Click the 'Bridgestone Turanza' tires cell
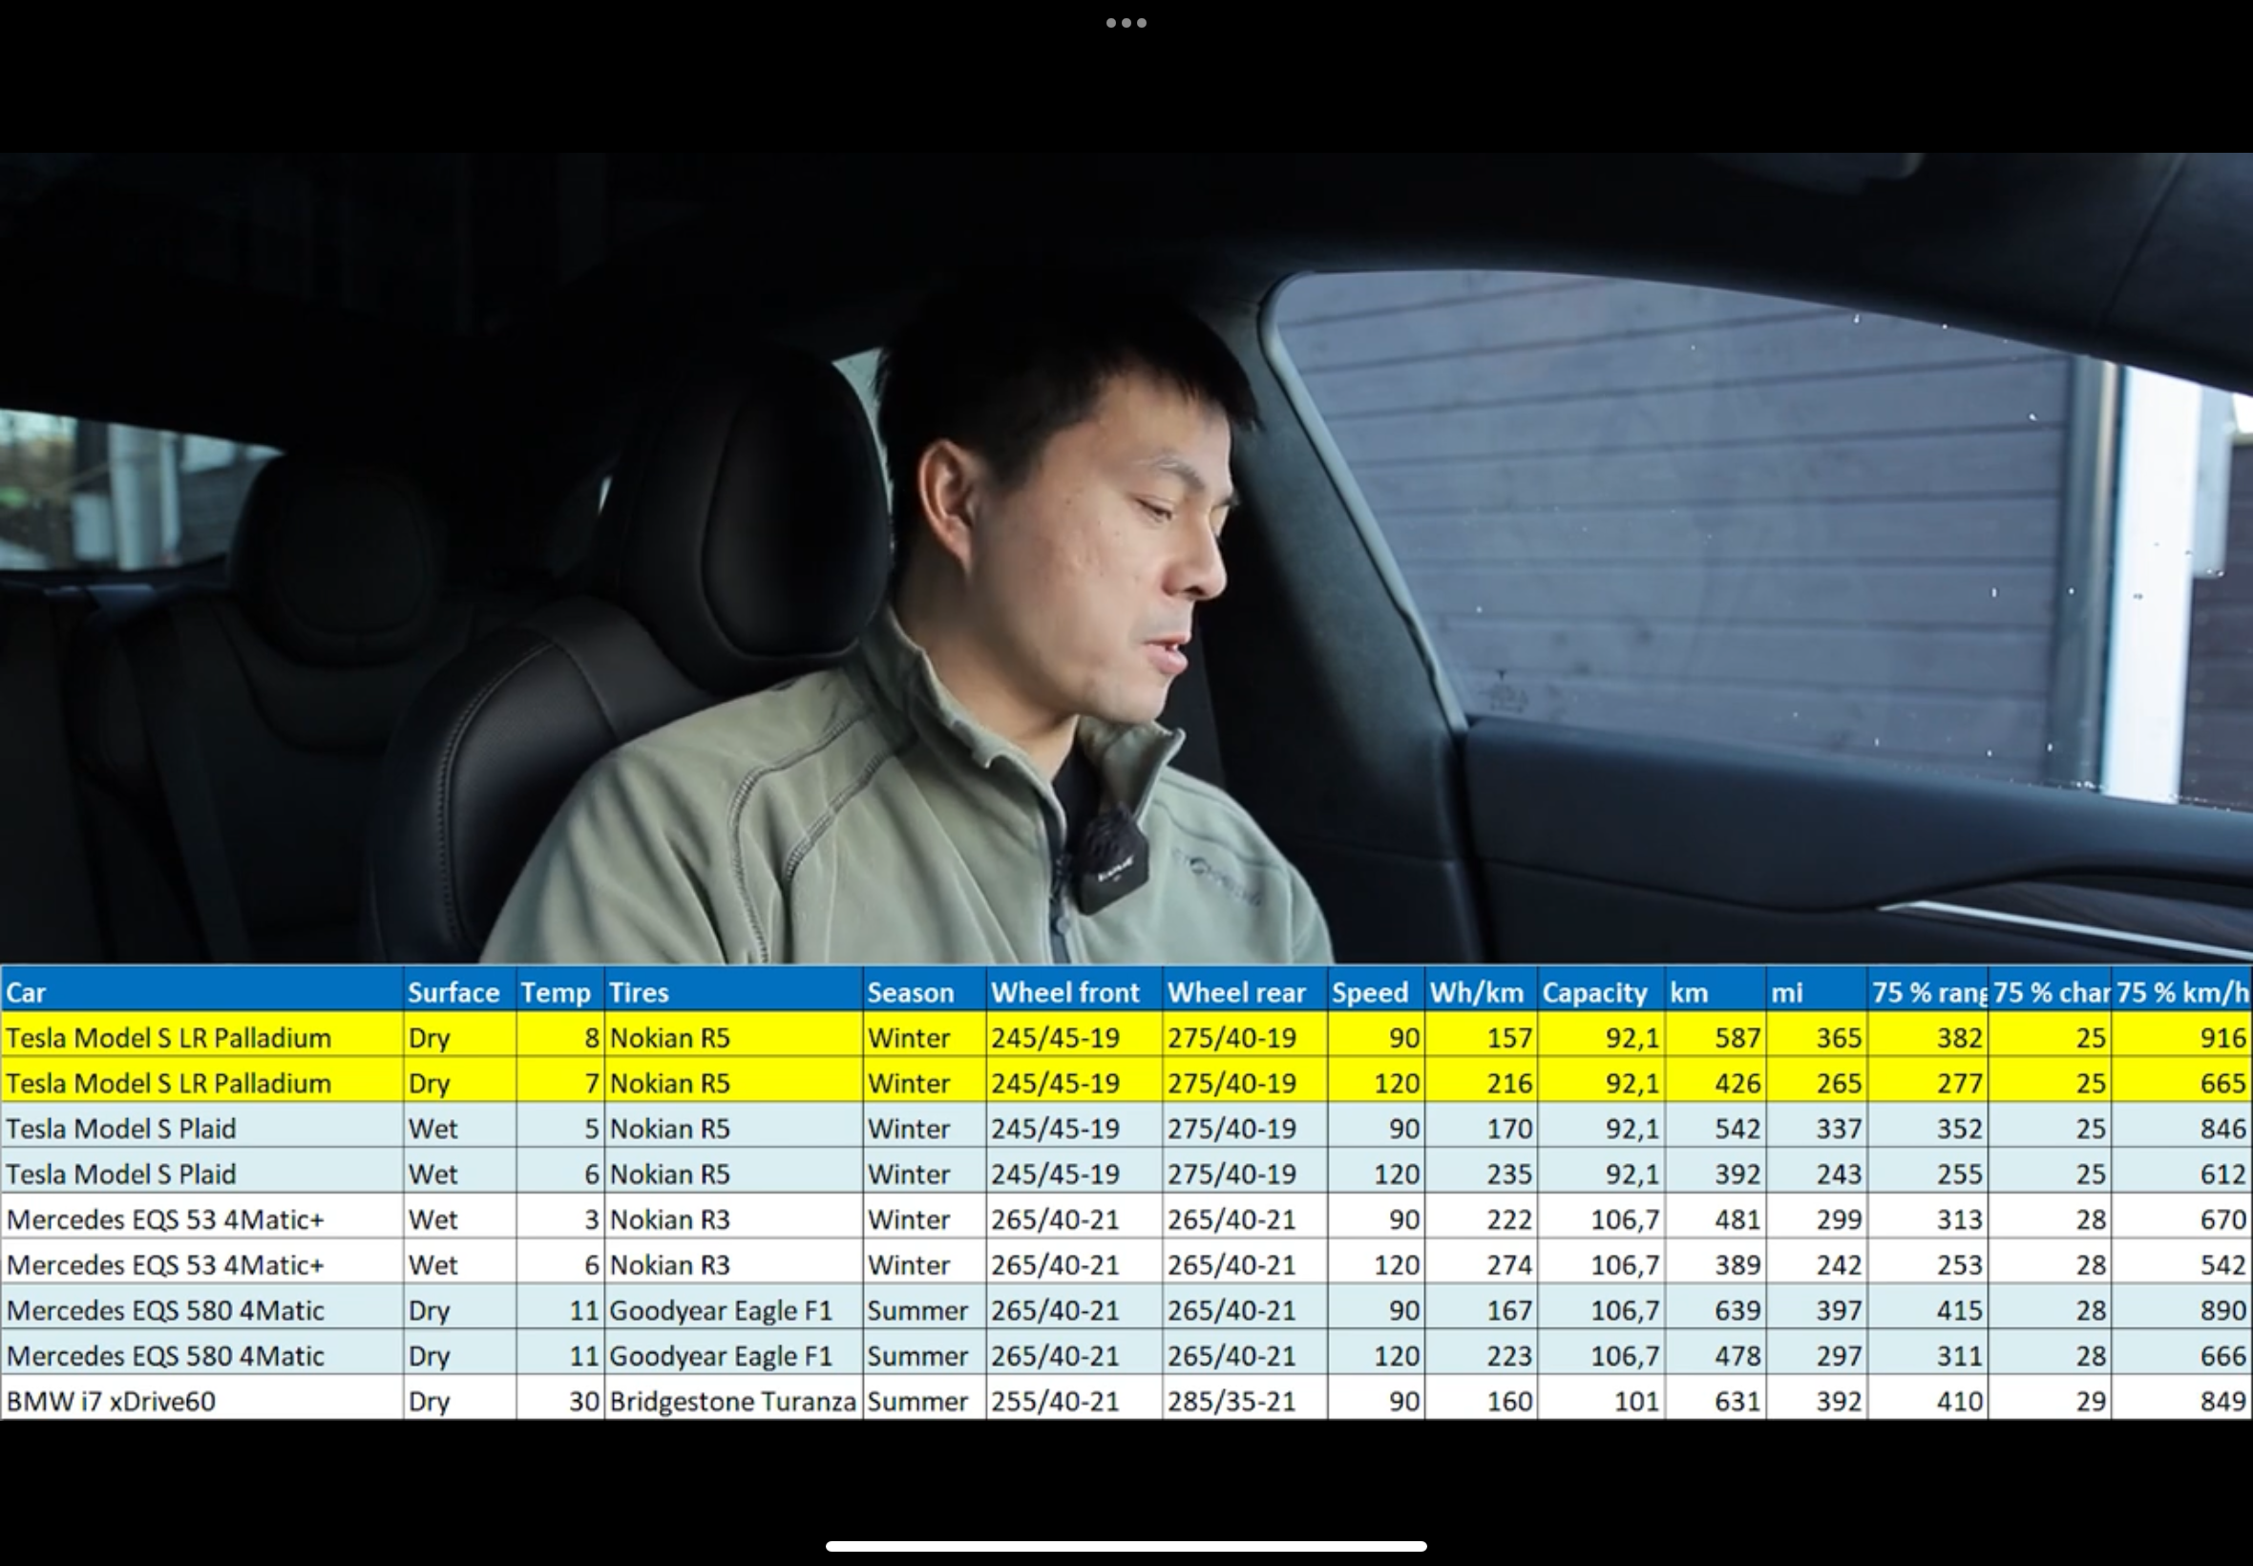 [734, 1399]
